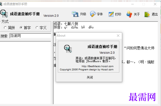The height and width of the screenshot is (106, 161).
Task: Open the 关于 about icon
Action: click(x=129, y=14)
